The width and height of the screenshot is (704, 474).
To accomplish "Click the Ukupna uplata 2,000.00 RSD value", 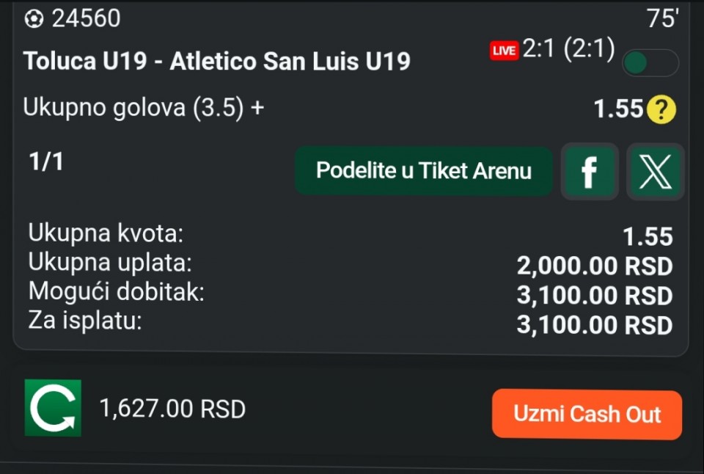I will (594, 266).
